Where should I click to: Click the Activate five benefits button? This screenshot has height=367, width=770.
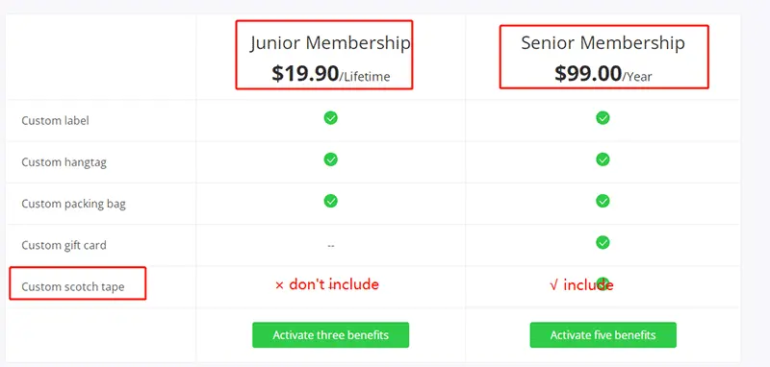(x=603, y=335)
